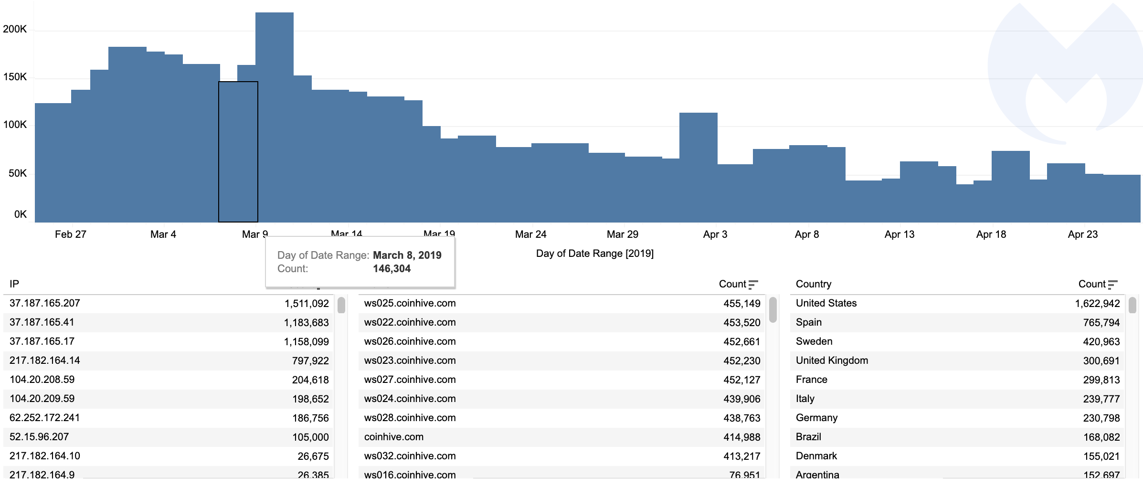
Task: Click the count value 765,794 for Spain
Action: pyautogui.click(x=1101, y=323)
